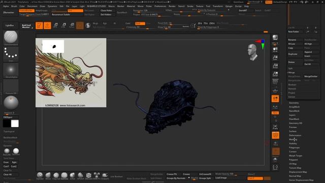Image resolution: width=325 pixels, height=183 pixels.
Task: Open the Dots stroke type selector
Action: (11, 54)
